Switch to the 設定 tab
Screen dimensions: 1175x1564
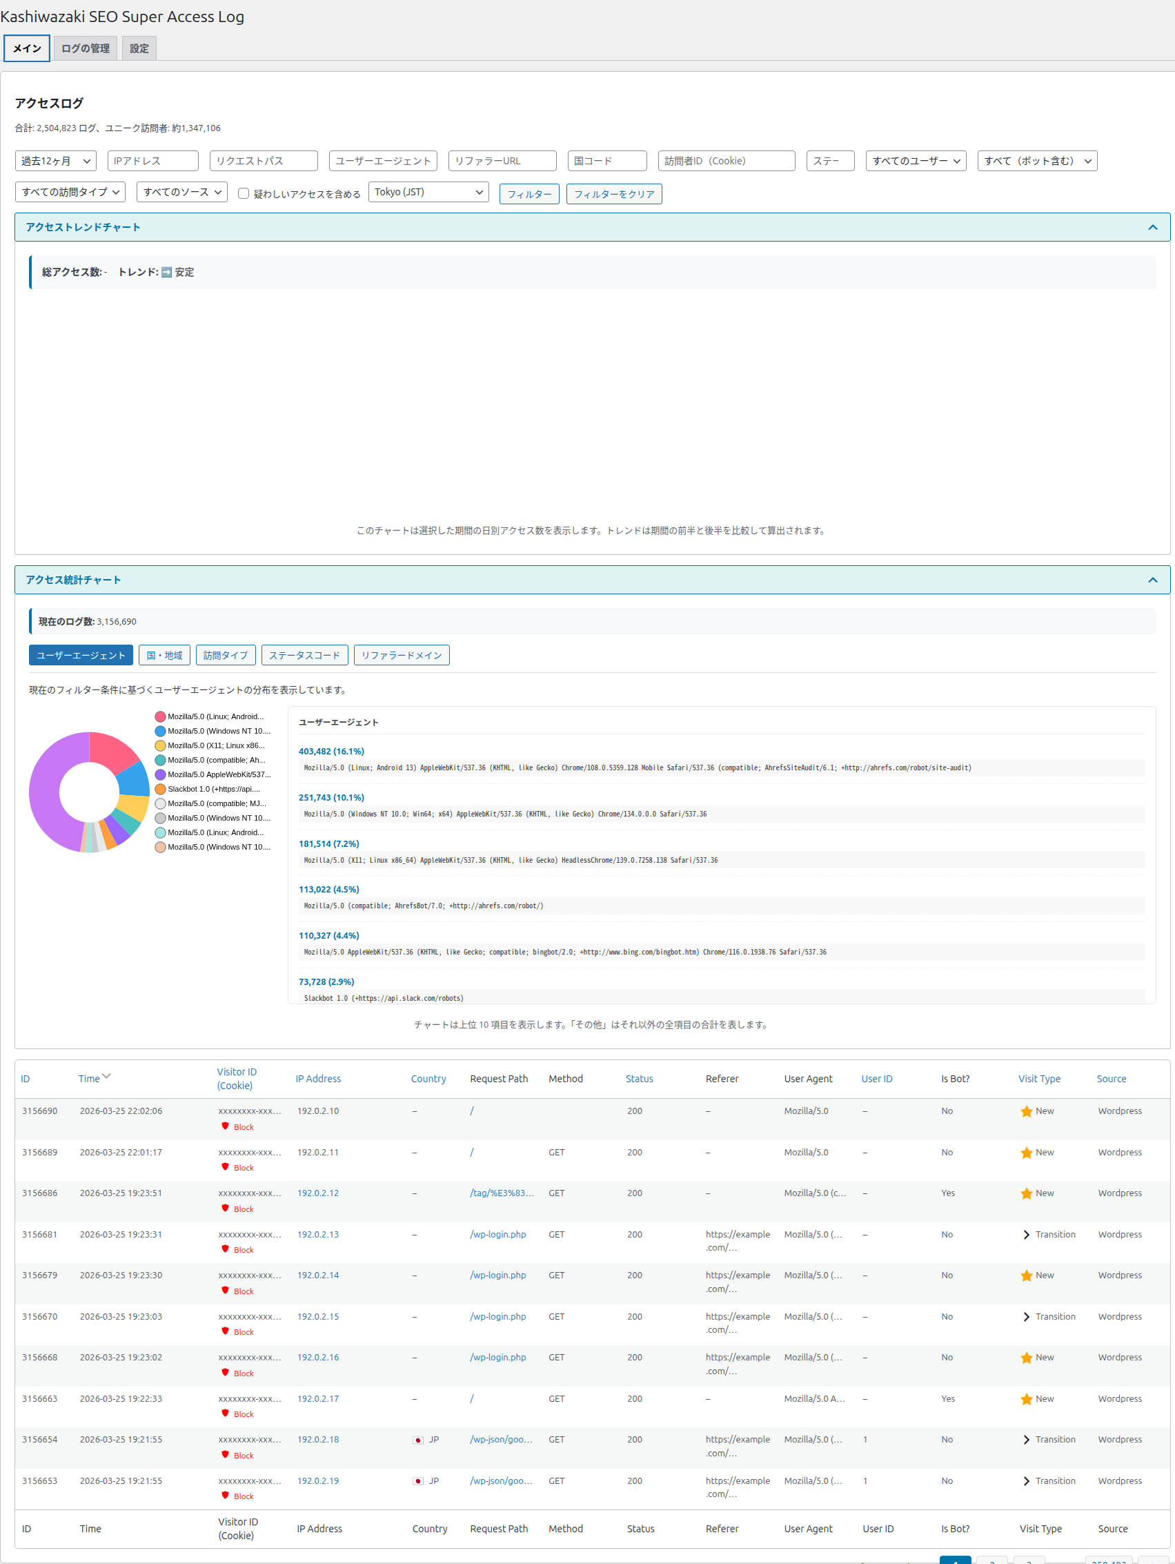click(139, 48)
